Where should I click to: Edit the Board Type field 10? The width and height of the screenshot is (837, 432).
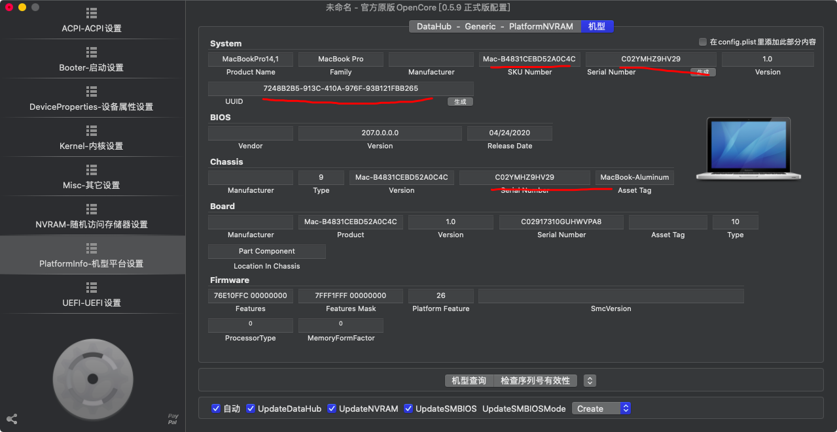coord(736,222)
